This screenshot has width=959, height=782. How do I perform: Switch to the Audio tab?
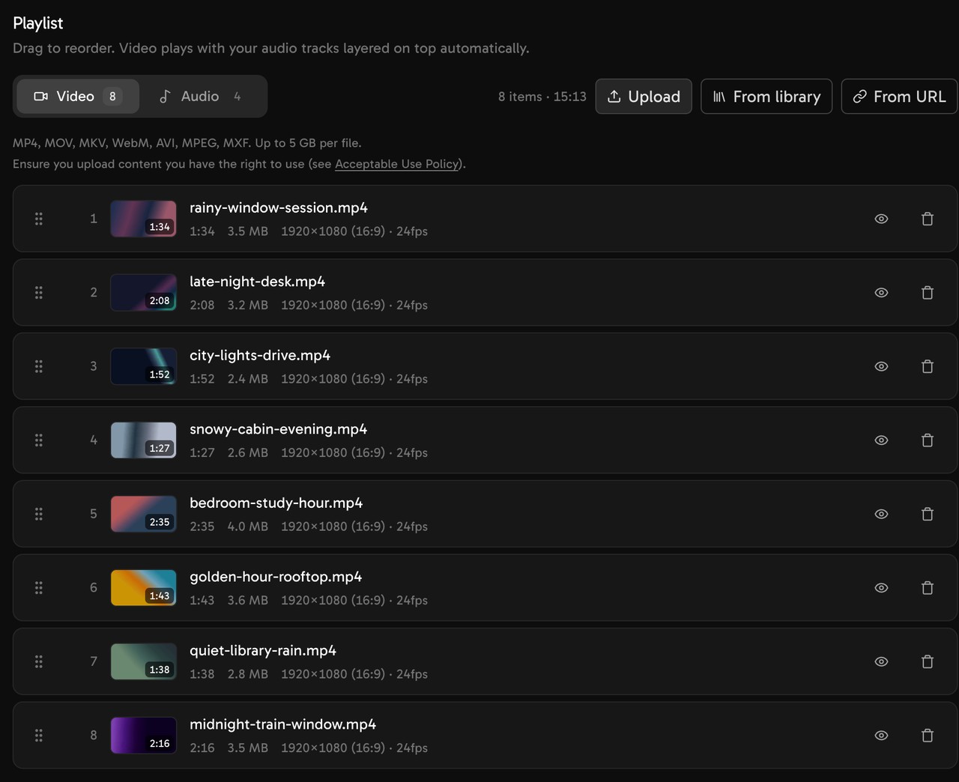(201, 96)
